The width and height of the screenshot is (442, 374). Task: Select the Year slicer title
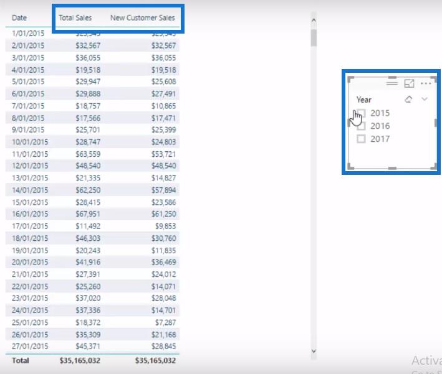363,100
